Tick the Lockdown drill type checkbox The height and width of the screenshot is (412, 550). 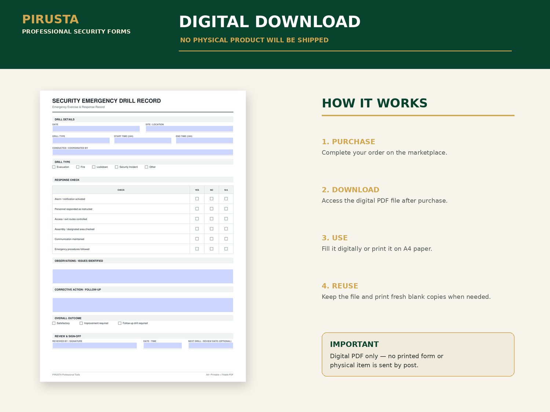(93, 167)
